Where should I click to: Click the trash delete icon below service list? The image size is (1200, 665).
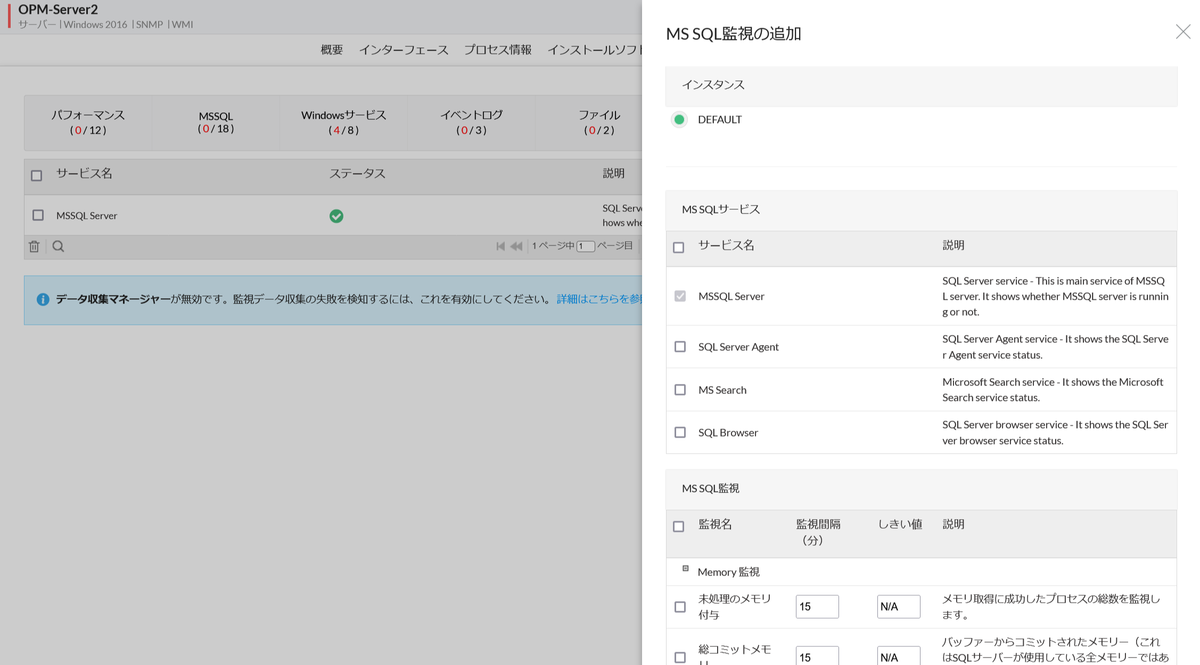click(x=34, y=247)
